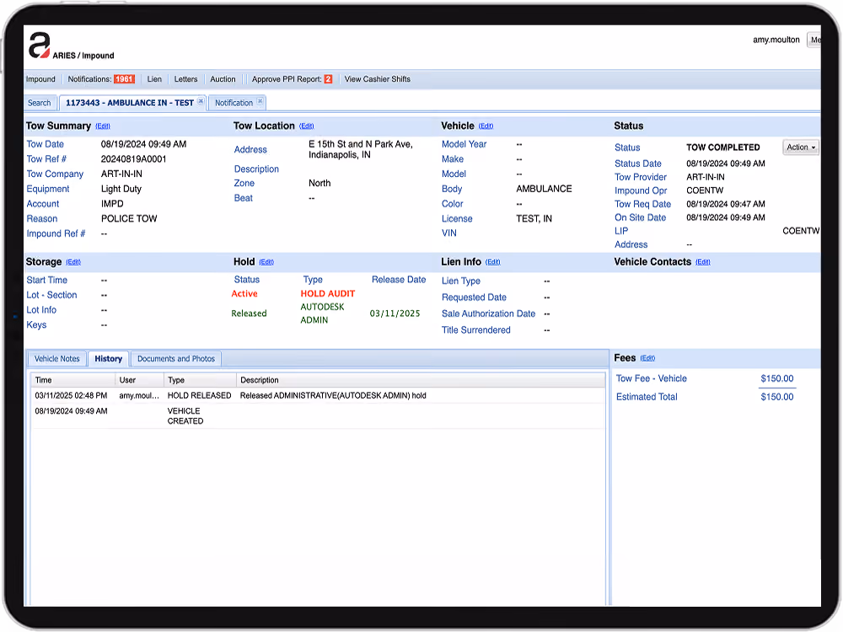Select the 1173443 - AMBULANCE IN - TEST tab

pyautogui.click(x=130, y=103)
